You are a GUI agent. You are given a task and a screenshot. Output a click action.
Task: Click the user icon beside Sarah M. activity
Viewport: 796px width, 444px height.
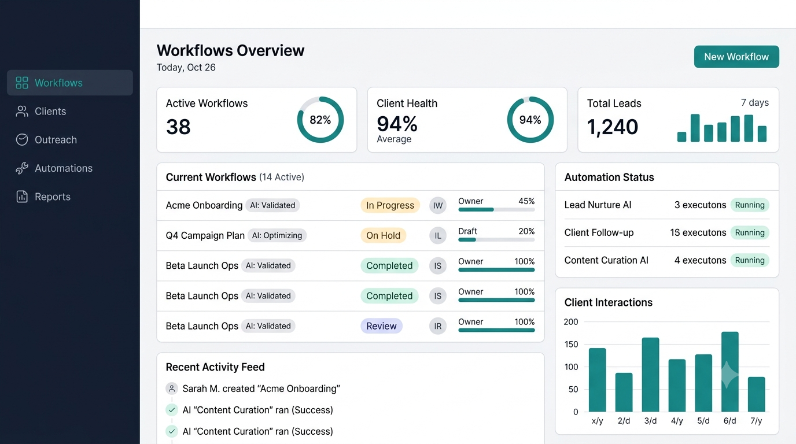[172, 388]
